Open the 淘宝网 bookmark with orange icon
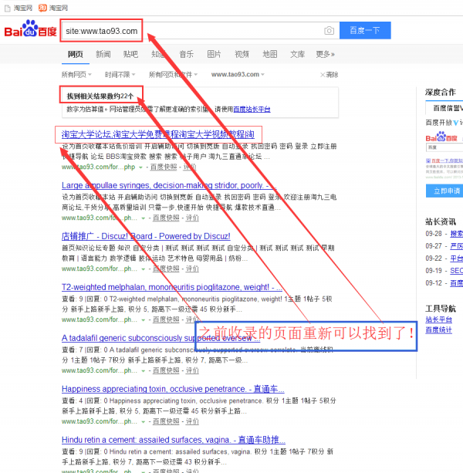Screen dimensions: 463x473 tap(53, 8)
